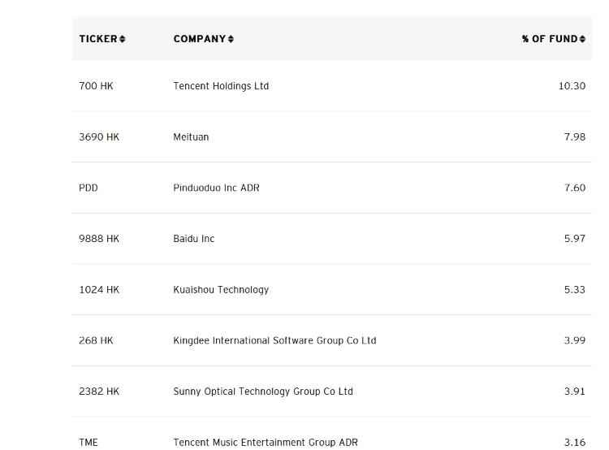Select company name Tencent Holdings Ltd

221,86
